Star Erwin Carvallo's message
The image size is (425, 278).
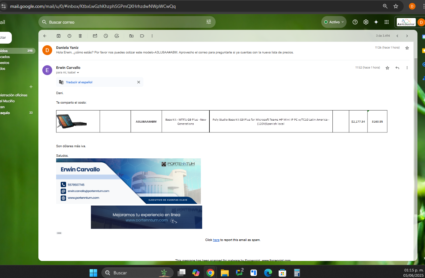pyautogui.click(x=387, y=68)
